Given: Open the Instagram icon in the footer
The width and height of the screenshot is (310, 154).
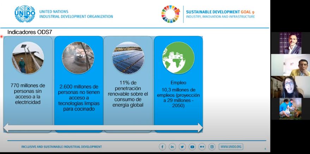Looking at the screenshot, I should pos(212,147).
